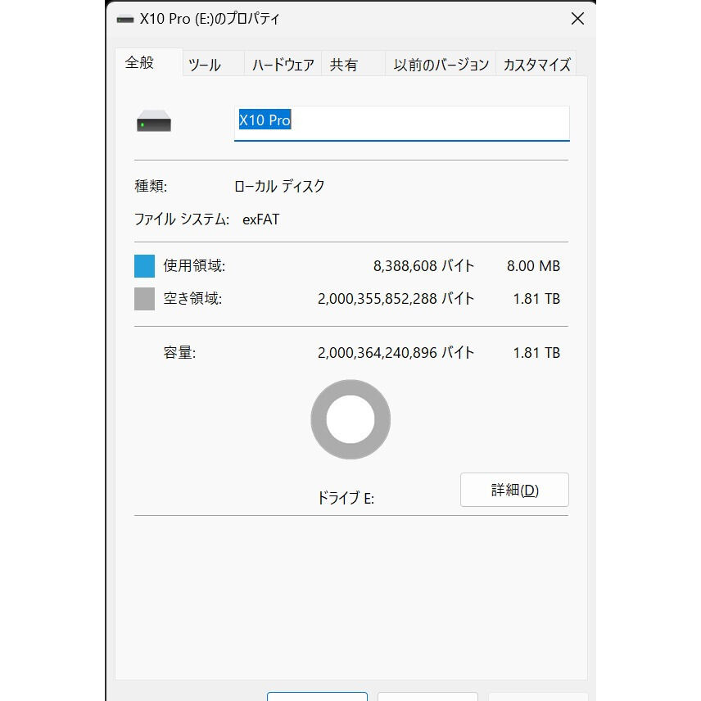Click the drive icon in the title bar

point(124,20)
